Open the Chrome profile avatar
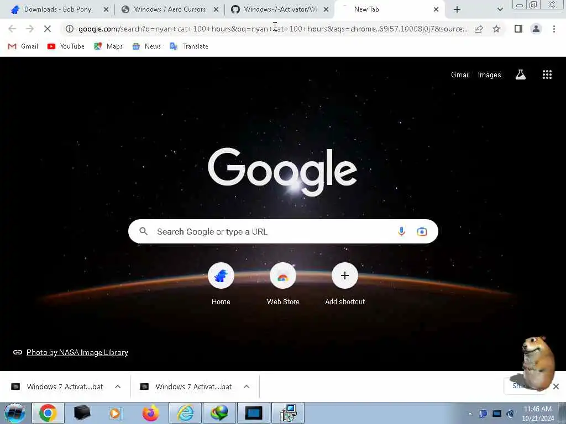This screenshot has width=566, height=424. click(x=536, y=29)
